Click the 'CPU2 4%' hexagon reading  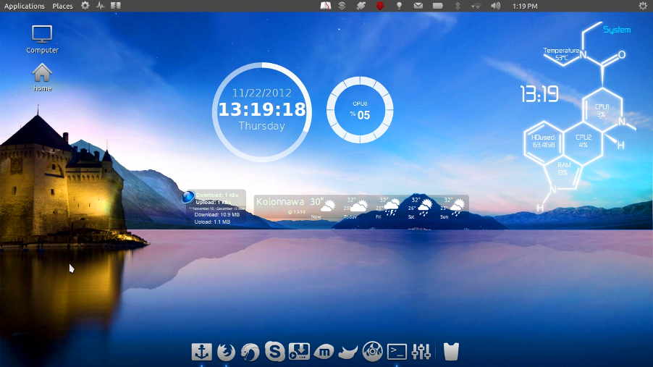[x=584, y=141]
